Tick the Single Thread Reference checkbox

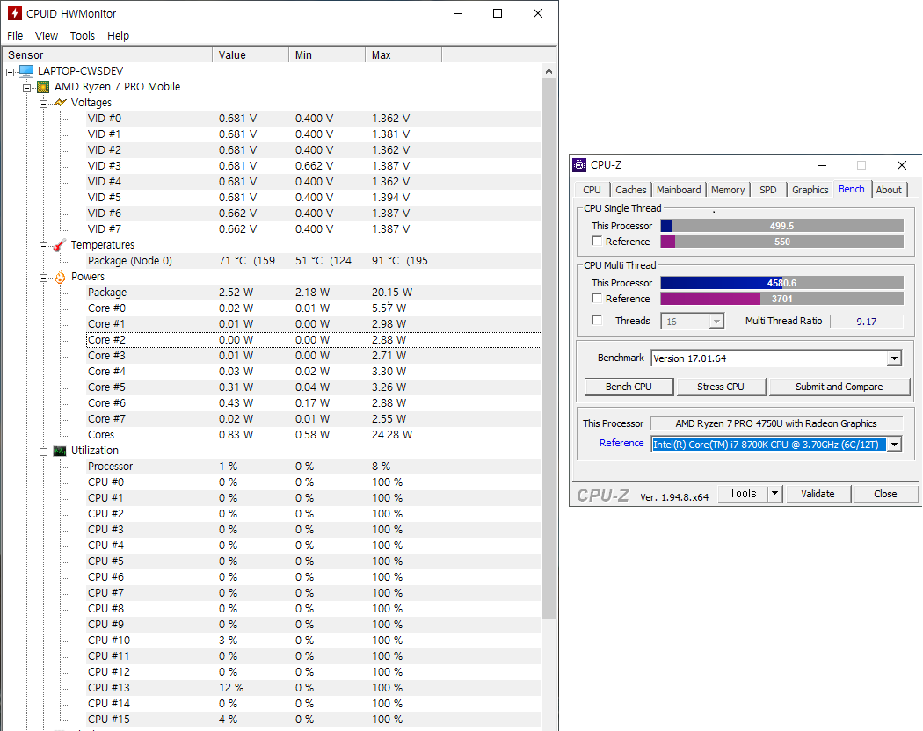tap(597, 242)
